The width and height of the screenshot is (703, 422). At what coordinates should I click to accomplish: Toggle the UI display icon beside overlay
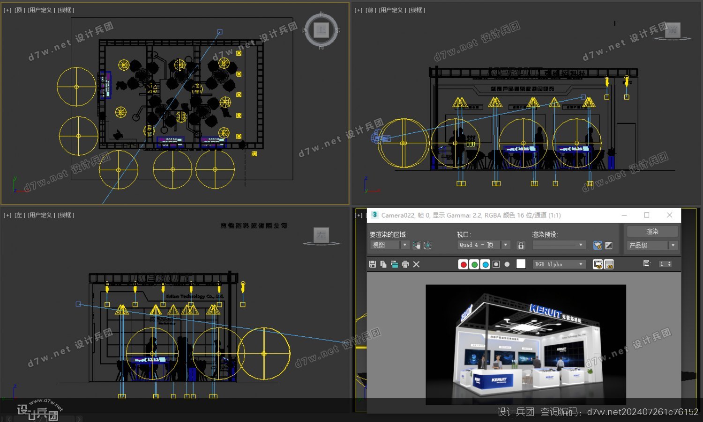[609, 264]
